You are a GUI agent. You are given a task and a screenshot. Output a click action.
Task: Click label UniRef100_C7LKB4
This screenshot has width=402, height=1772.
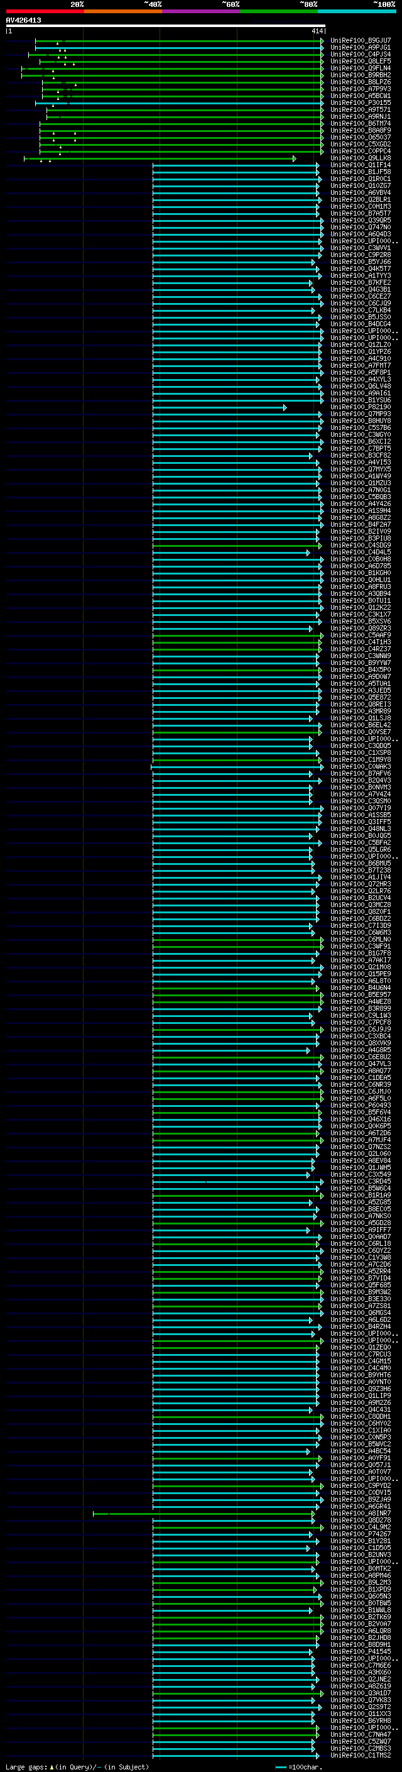coord(361,311)
